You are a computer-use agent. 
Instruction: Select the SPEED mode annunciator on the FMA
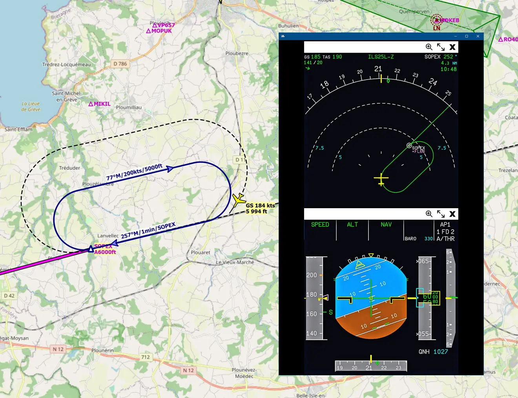[x=320, y=225]
